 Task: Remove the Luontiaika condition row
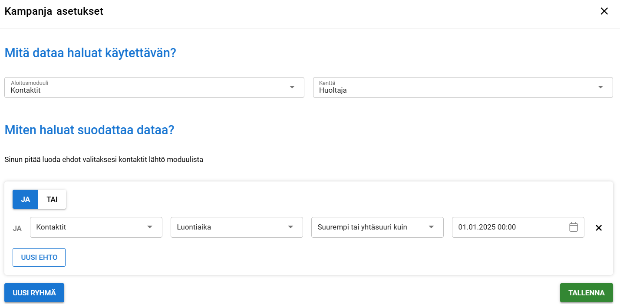pyautogui.click(x=599, y=228)
